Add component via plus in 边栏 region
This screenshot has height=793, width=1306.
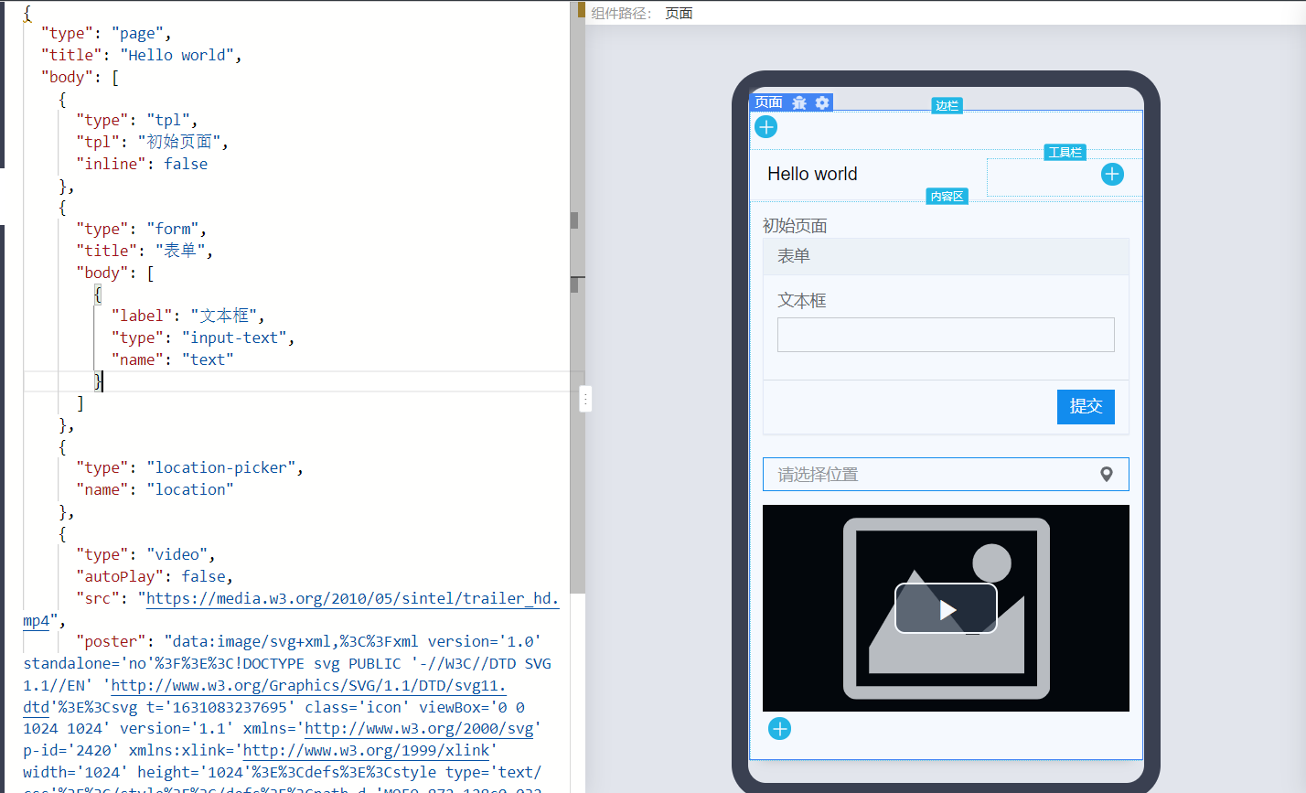(765, 127)
